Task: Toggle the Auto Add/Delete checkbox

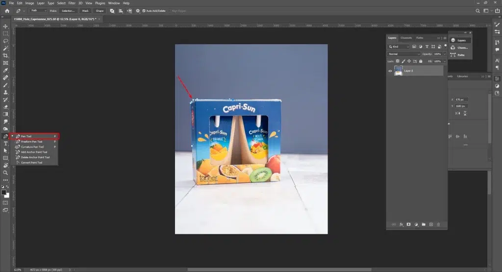Action: [144, 11]
